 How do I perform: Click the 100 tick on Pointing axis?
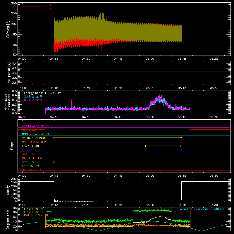(x=14, y=45)
